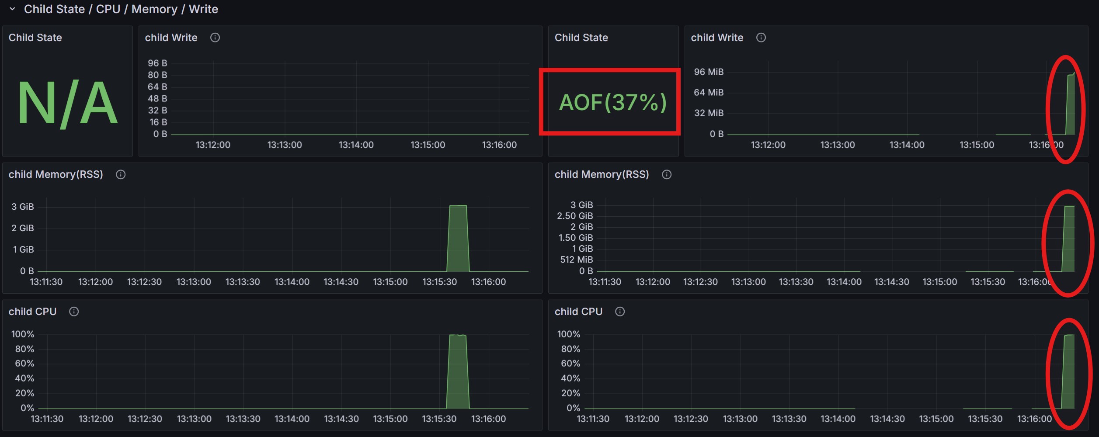
Task: Click the 2.50 GiB axis label in child Memory(RSS)
Action: (575, 216)
